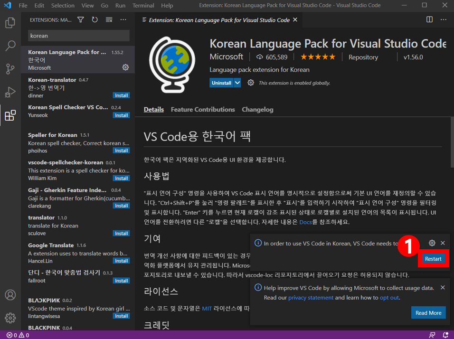Open the privacy statement link
Image resolution: width=454 pixels, height=339 pixels.
click(311, 298)
